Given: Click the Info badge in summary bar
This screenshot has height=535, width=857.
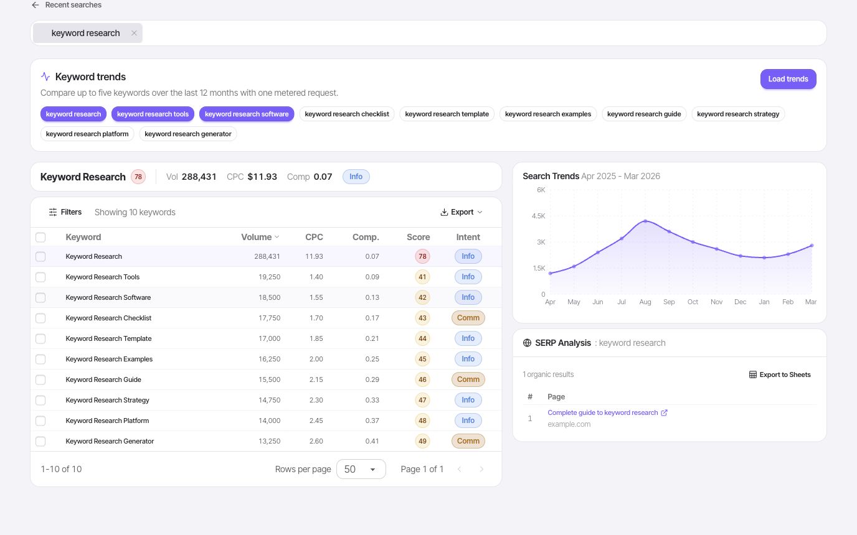Looking at the screenshot, I should click(356, 177).
